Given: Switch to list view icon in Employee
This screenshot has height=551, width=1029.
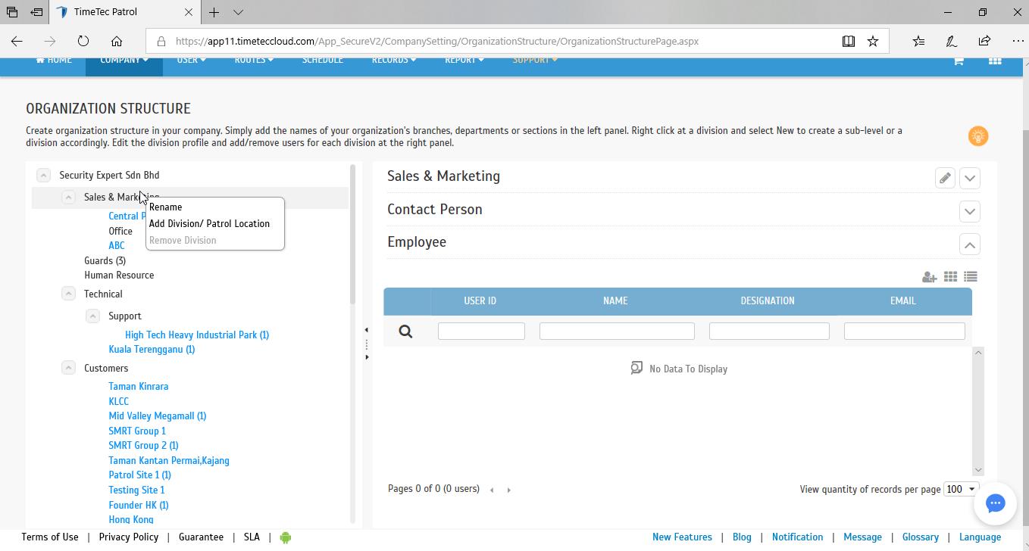Looking at the screenshot, I should tap(971, 276).
